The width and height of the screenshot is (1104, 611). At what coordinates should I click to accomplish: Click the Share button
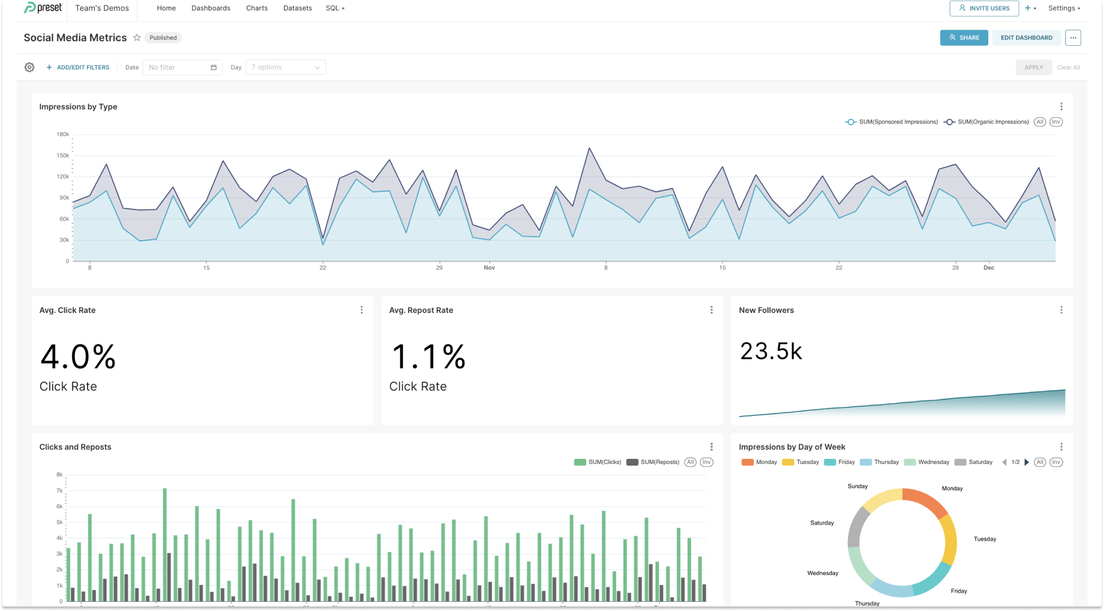(x=964, y=38)
